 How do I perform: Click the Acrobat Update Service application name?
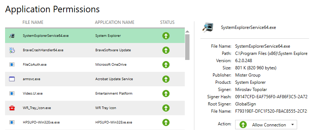(114, 79)
